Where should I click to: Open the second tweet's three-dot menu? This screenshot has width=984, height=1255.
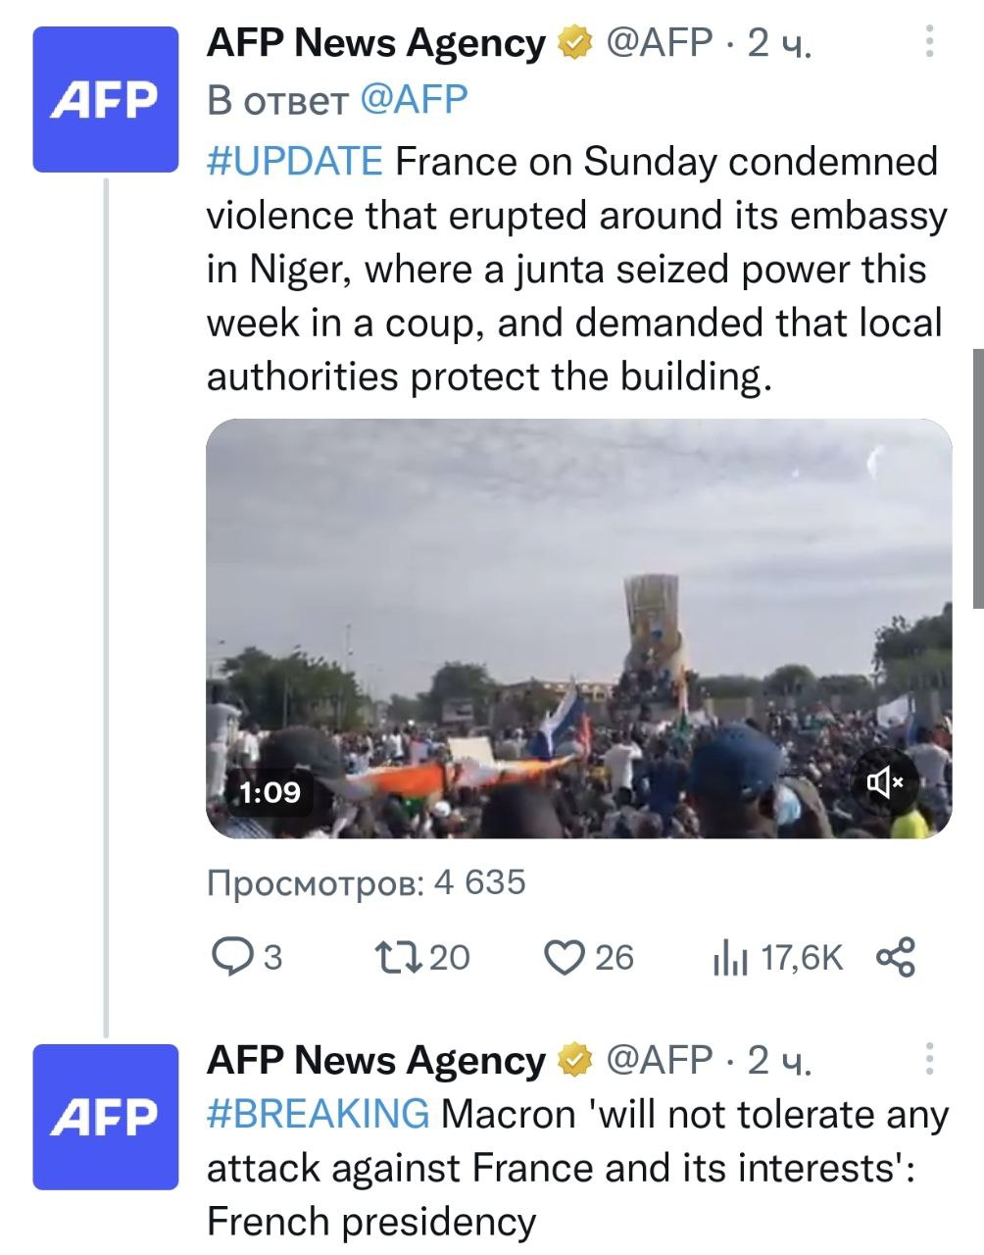929,1059
